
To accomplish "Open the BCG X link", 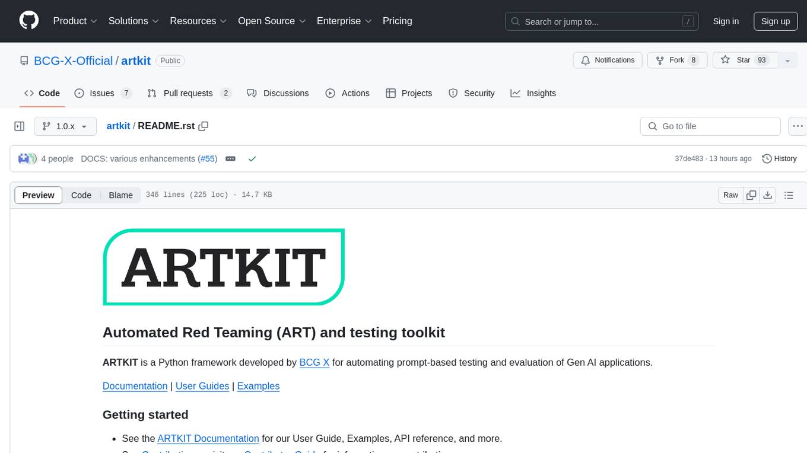I will point(314,362).
